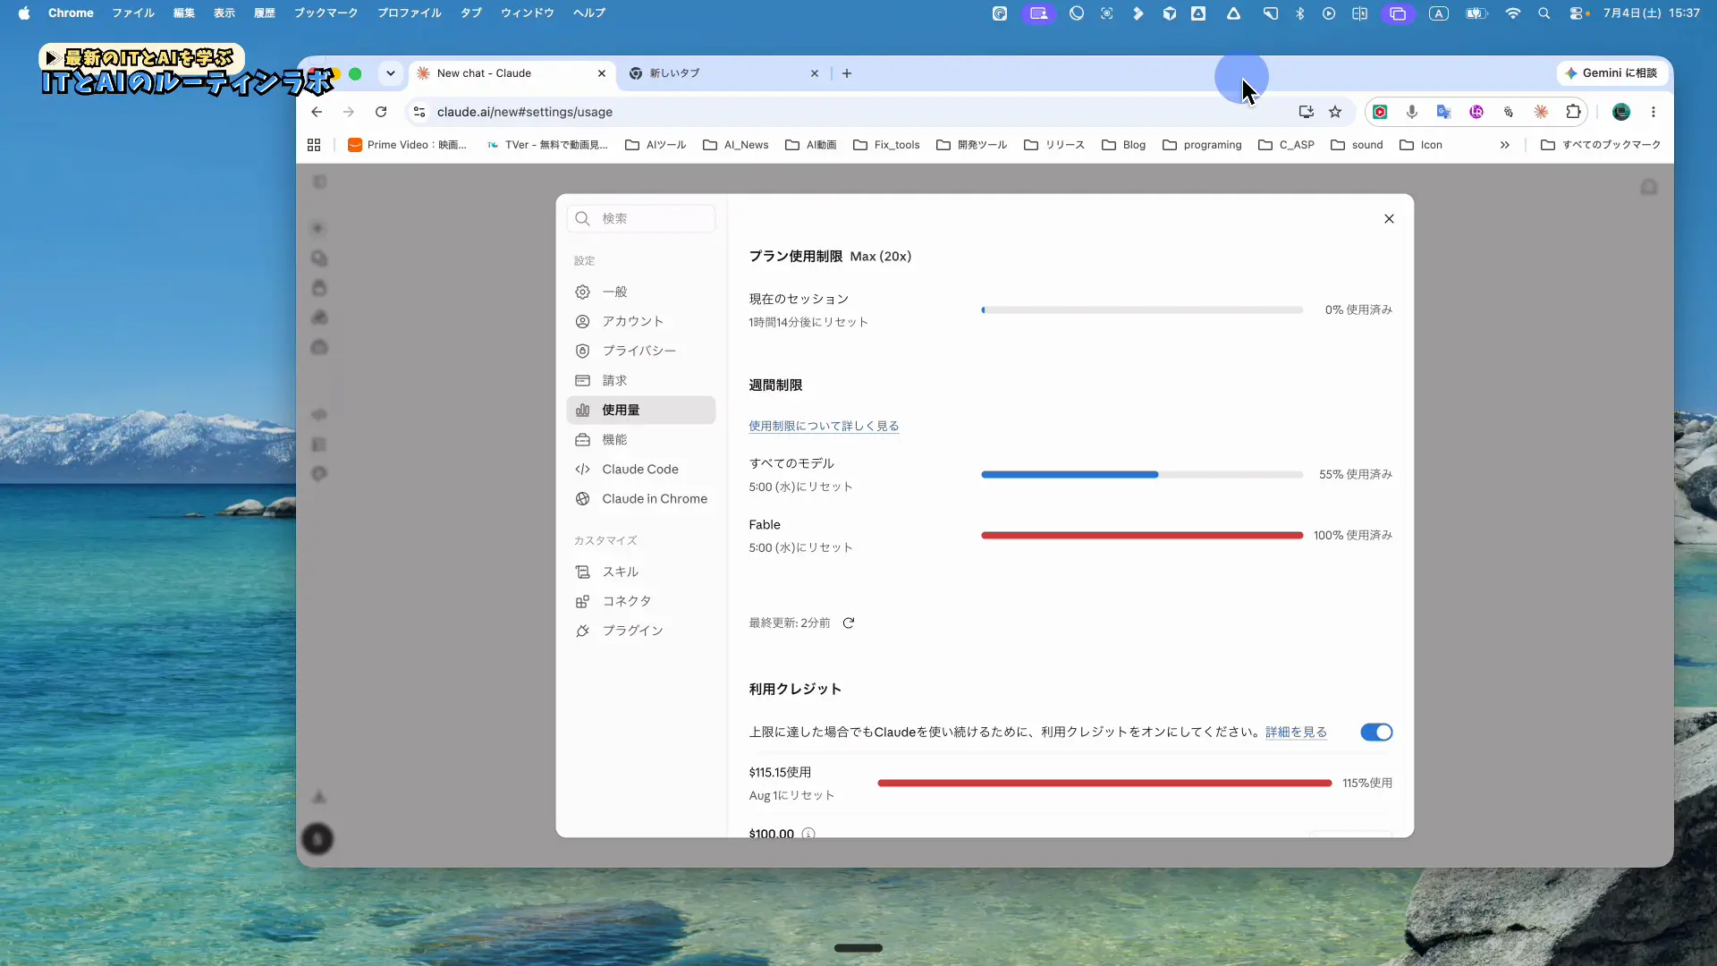Click the microphone extension icon

click(1411, 112)
